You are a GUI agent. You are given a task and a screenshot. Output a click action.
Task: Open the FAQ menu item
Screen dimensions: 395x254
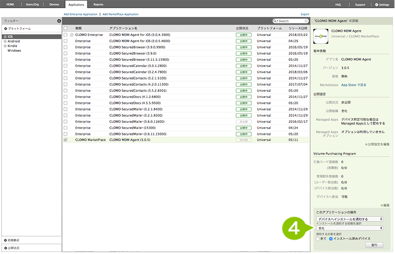tap(338, 5)
